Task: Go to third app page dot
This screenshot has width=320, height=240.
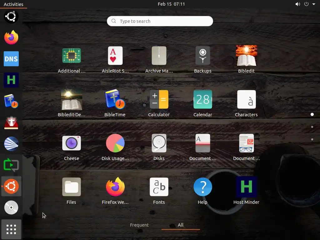Action: 312,139
